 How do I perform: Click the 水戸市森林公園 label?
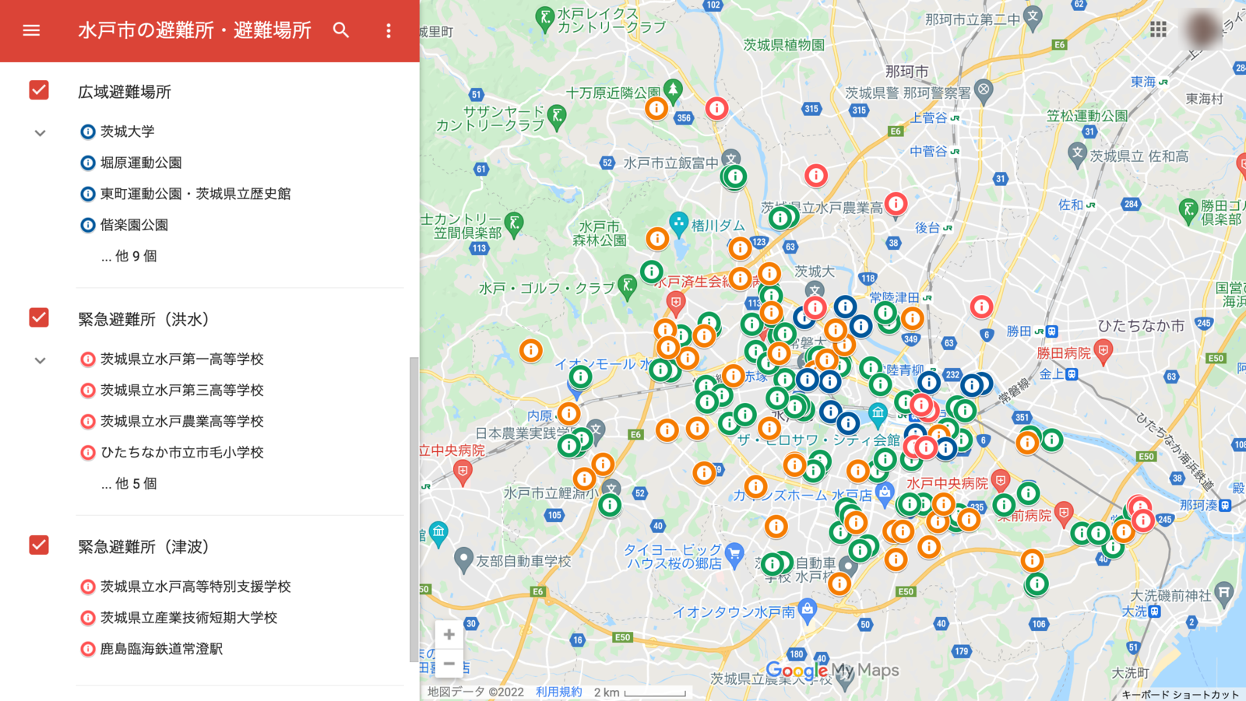click(600, 233)
